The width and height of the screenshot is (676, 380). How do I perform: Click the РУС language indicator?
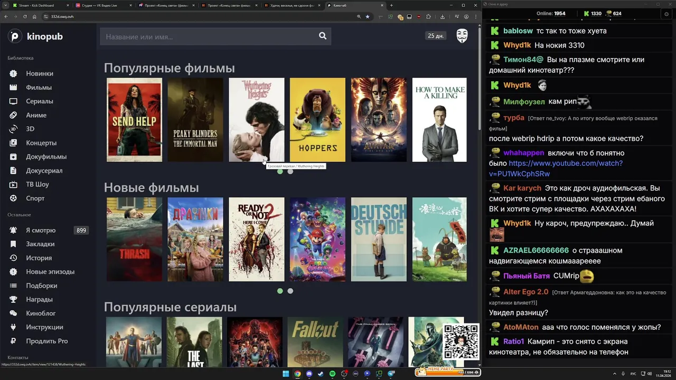633,374
